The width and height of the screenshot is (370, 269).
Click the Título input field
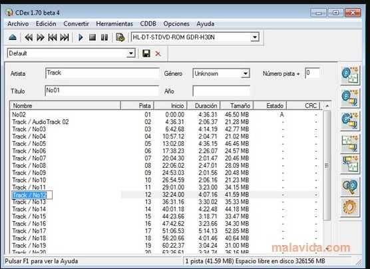102,91
